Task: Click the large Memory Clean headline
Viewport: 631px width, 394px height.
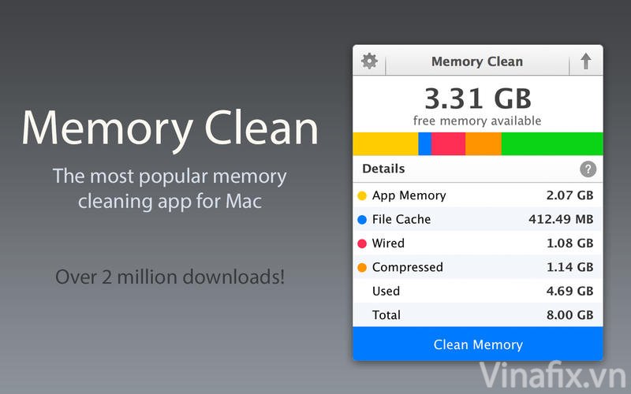Action: [170, 129]
